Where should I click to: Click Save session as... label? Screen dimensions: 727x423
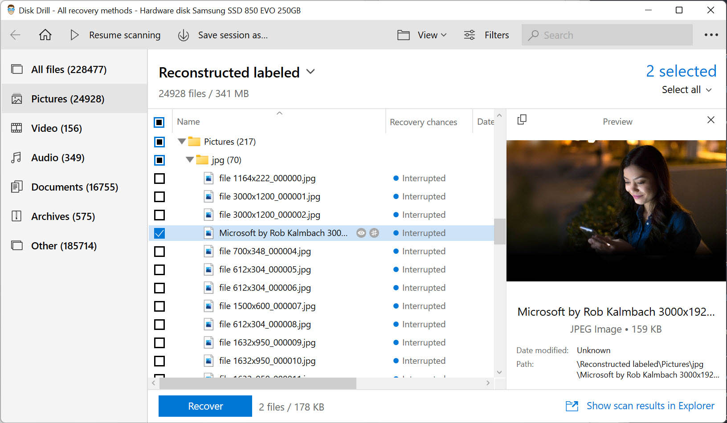click(233, 35)
